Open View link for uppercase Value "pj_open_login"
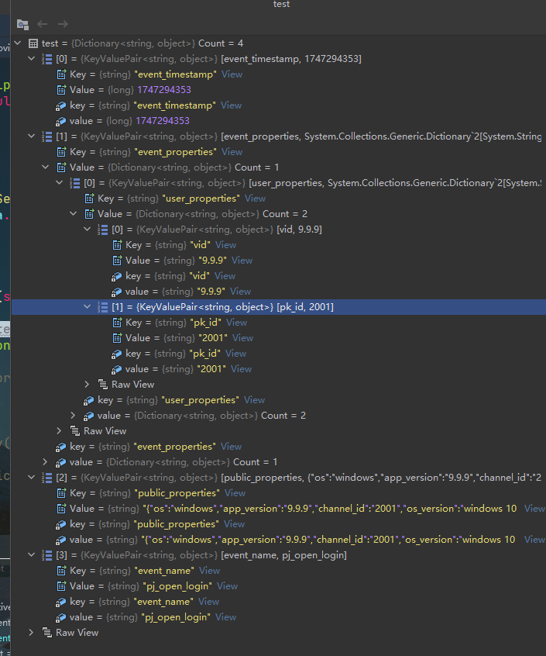Viewport: 546px width, 656px height. (227, 586)
